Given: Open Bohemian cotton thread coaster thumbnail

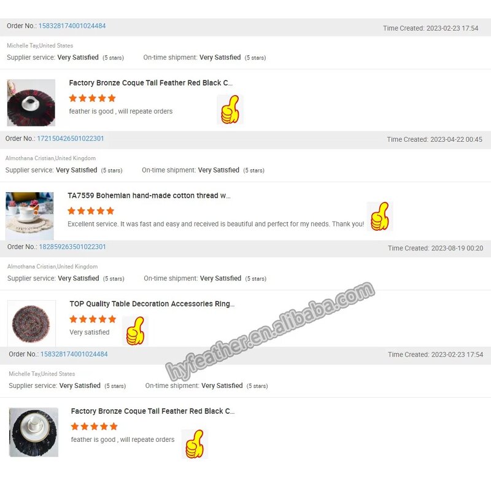Looking at the screenshot, I should click(29, 216).
